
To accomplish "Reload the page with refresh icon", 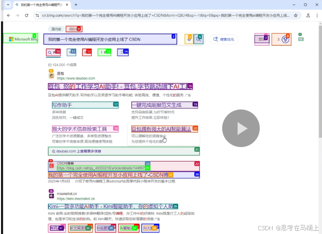I will (26, 16).
